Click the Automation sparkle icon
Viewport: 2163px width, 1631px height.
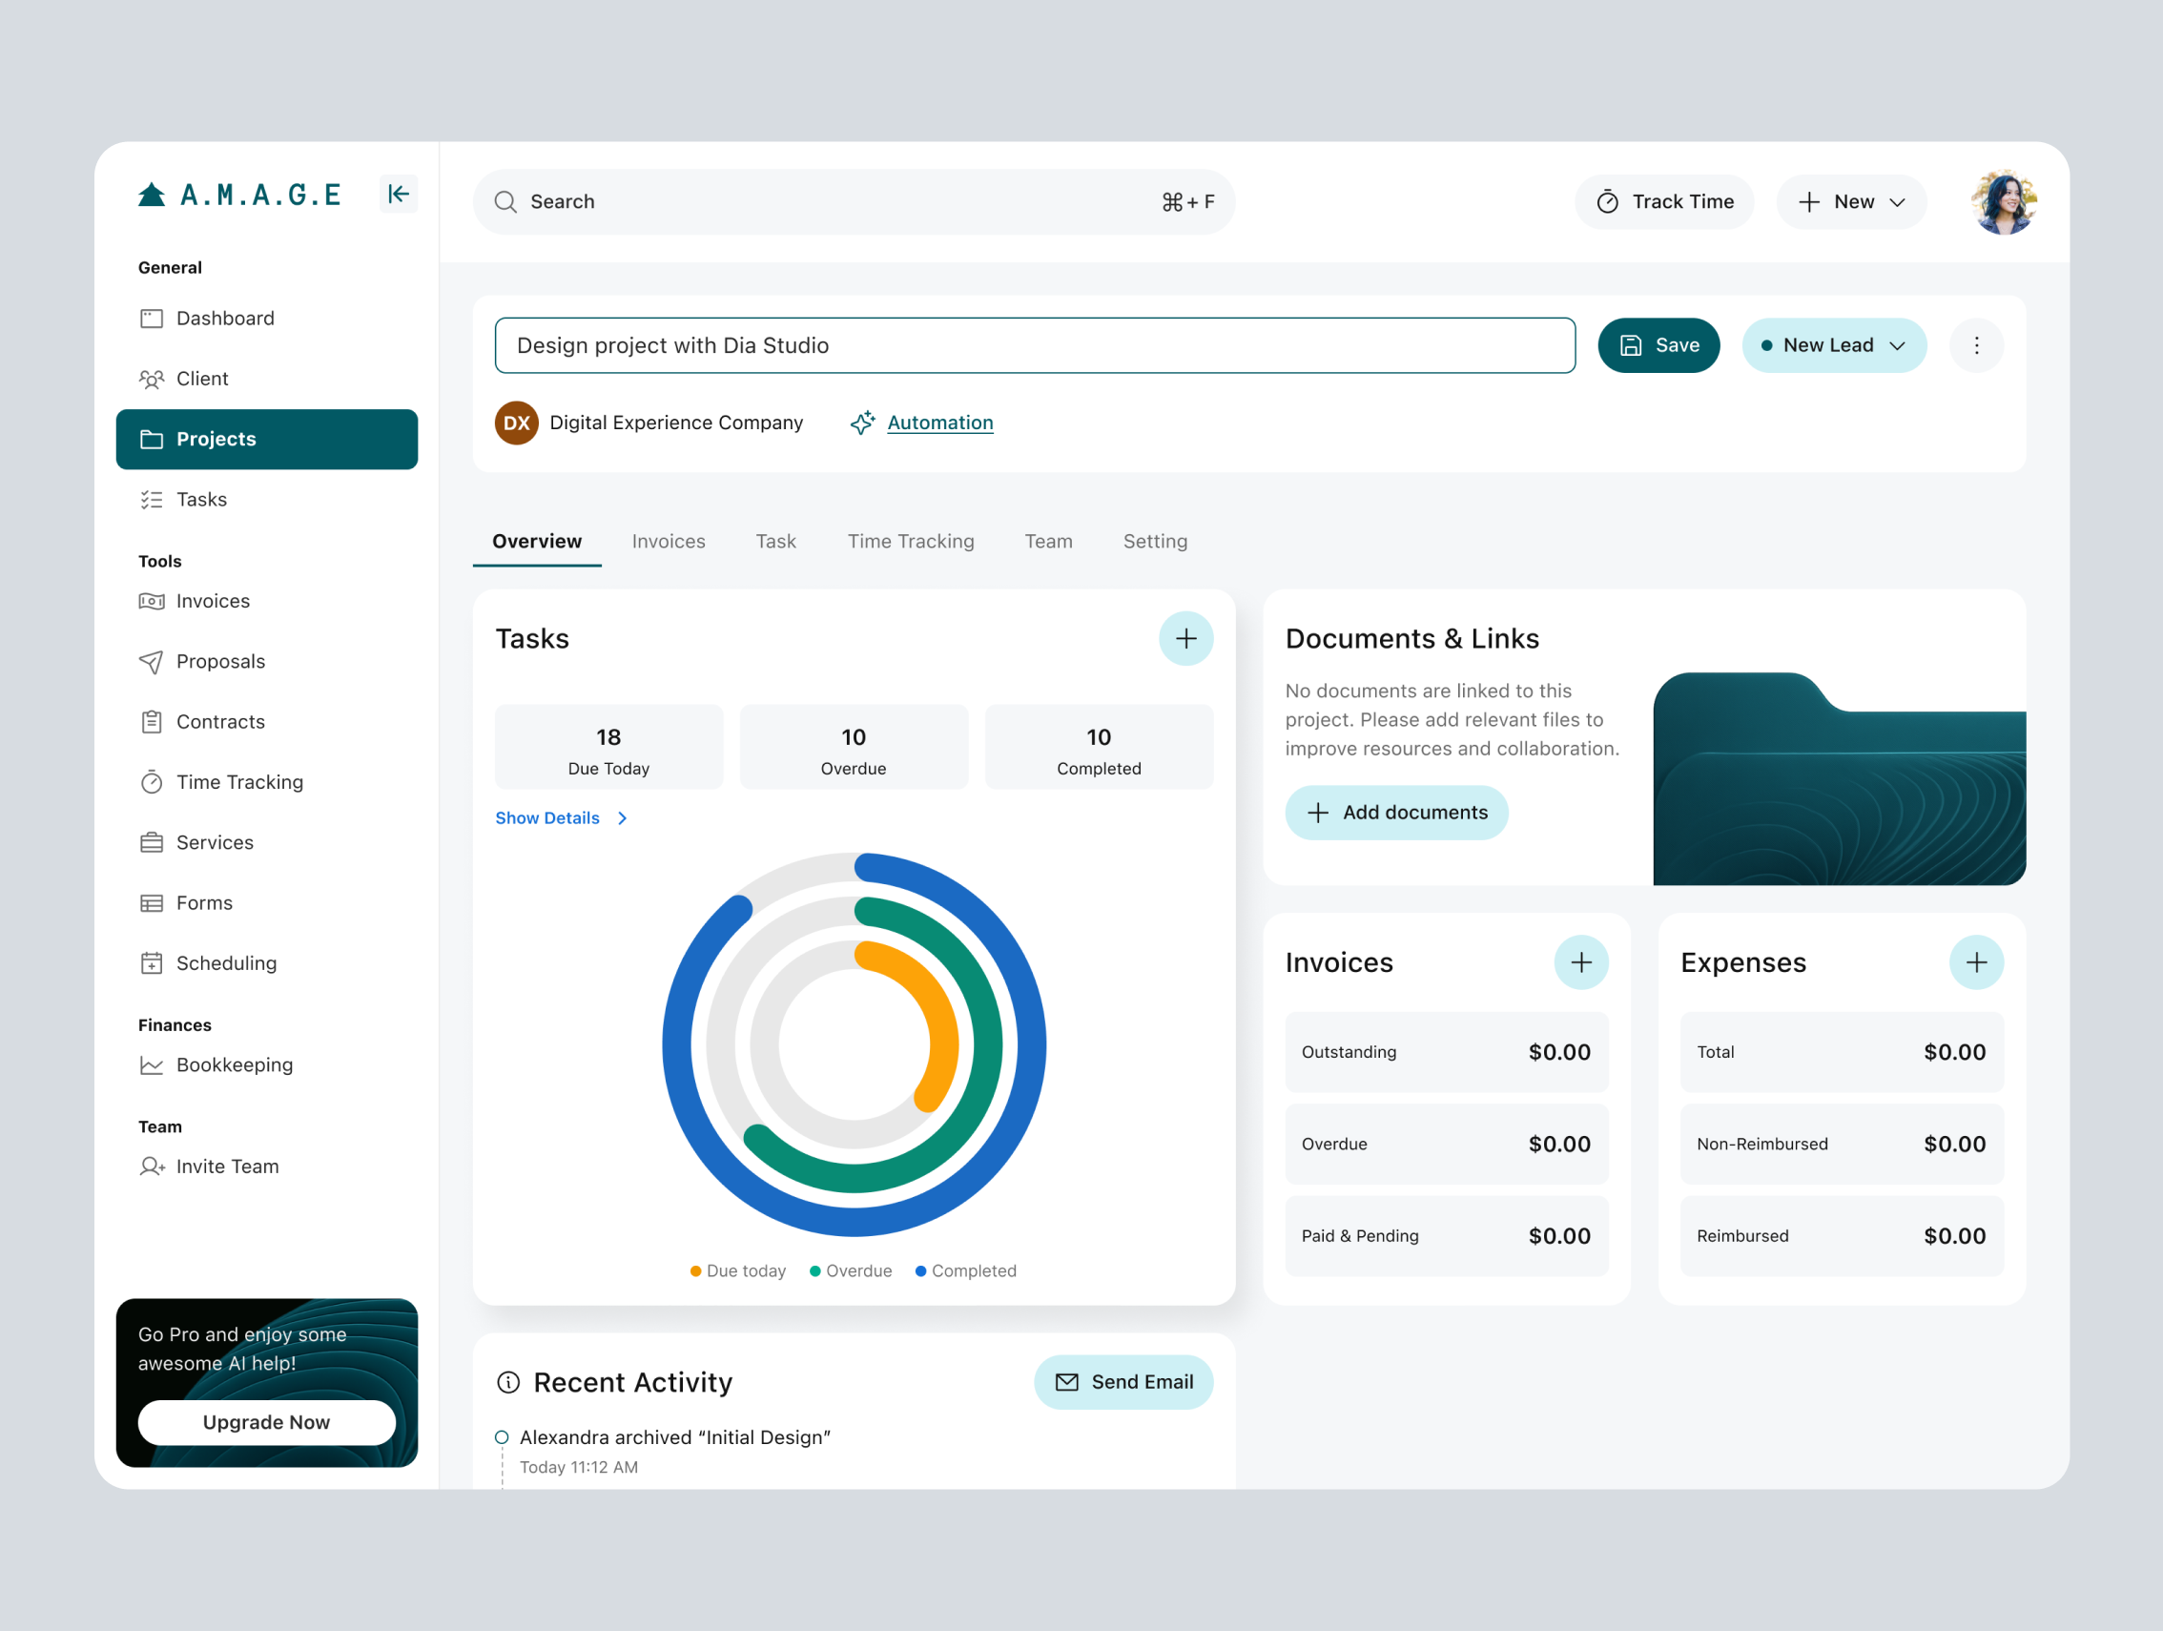pos(862,423)
